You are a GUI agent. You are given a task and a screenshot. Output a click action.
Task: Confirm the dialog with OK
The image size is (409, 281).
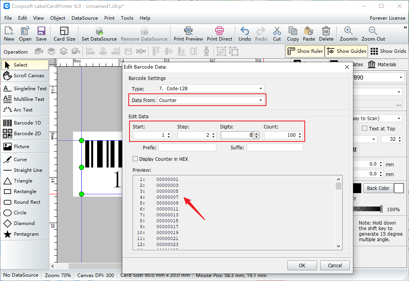tap(302, 265)
